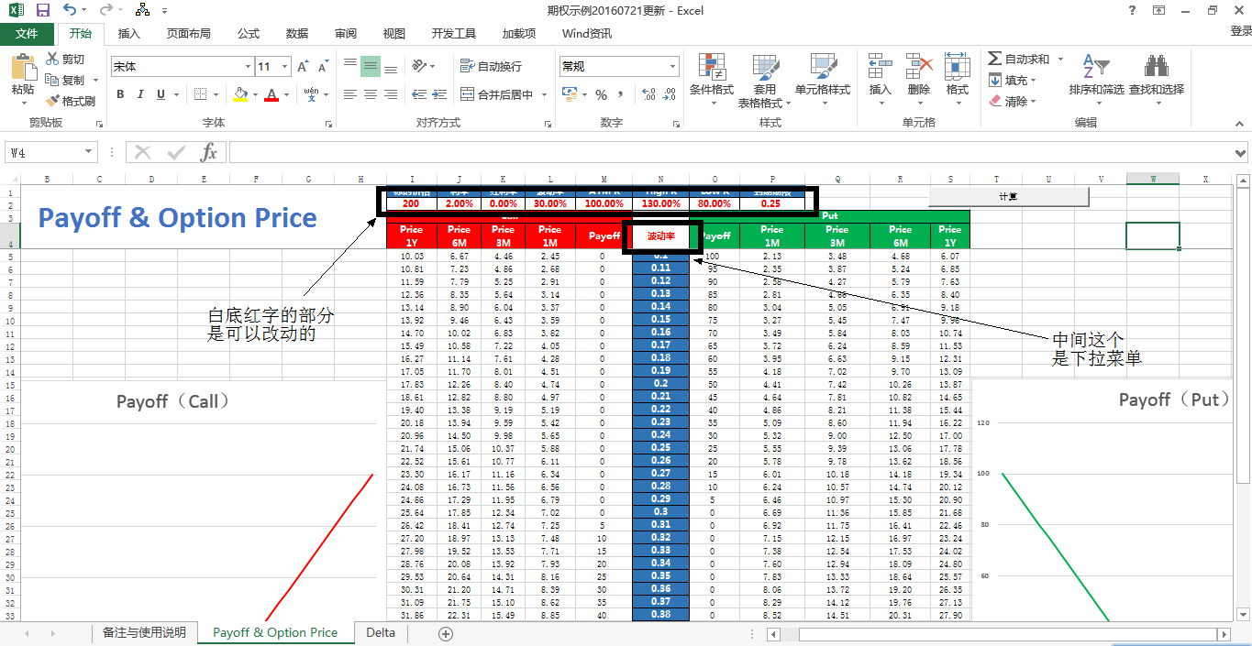
Task: Switch to the 公式 ribbon tab
Action: tap(249, 34)
